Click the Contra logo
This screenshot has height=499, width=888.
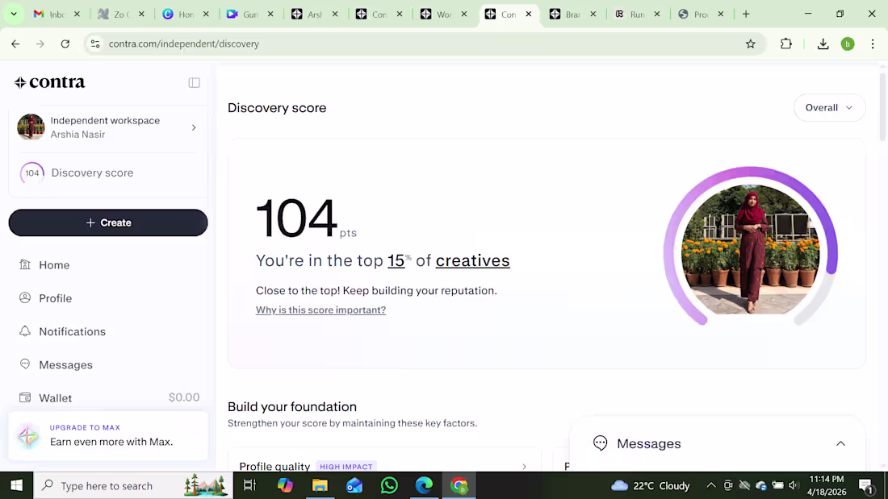tap(49, 81)
